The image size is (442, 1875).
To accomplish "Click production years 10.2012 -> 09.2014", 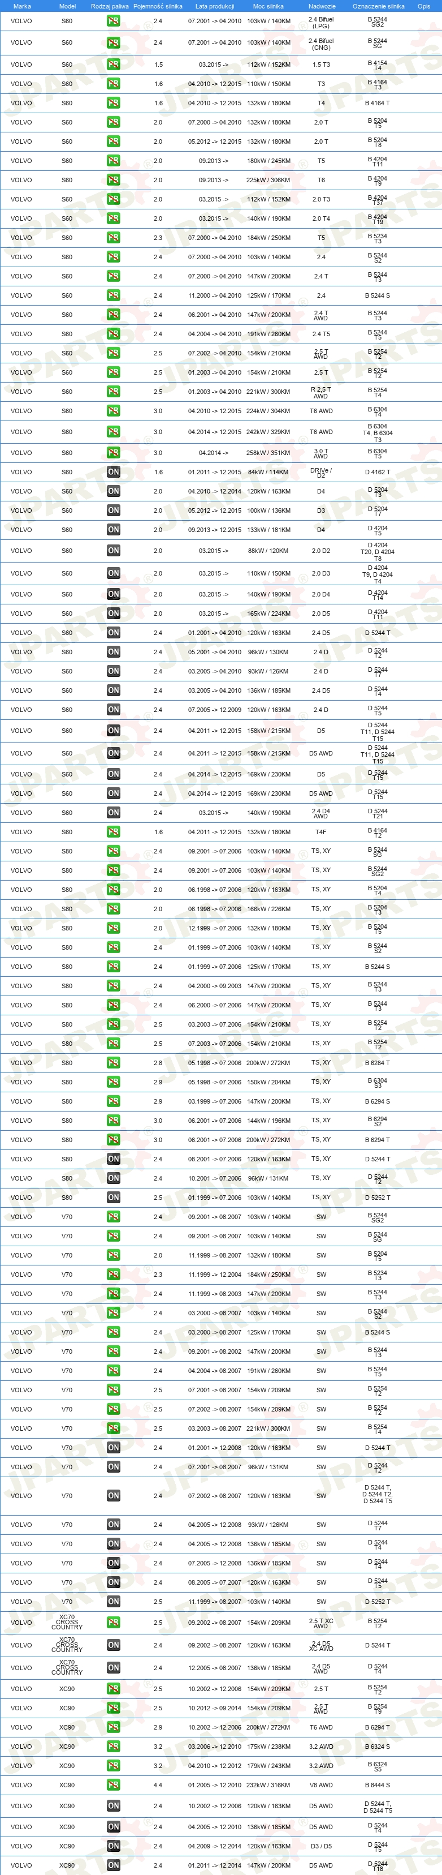I will 214,1707.
